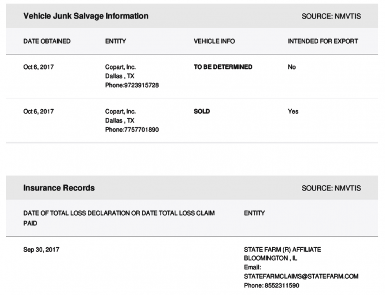
Task: Select the No export value
Action: [292, 67]
